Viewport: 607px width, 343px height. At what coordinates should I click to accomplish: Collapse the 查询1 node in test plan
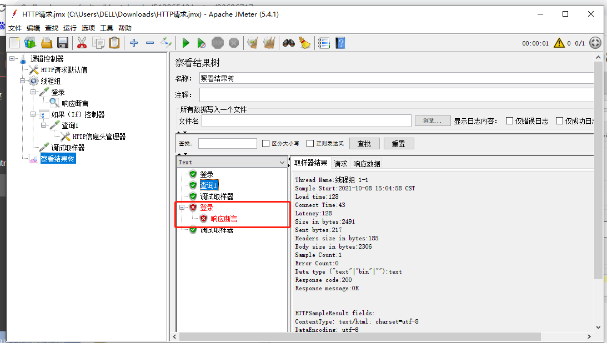pos(44,125)
